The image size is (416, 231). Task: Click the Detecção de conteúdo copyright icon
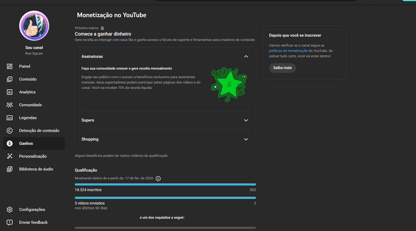[10, 131]
